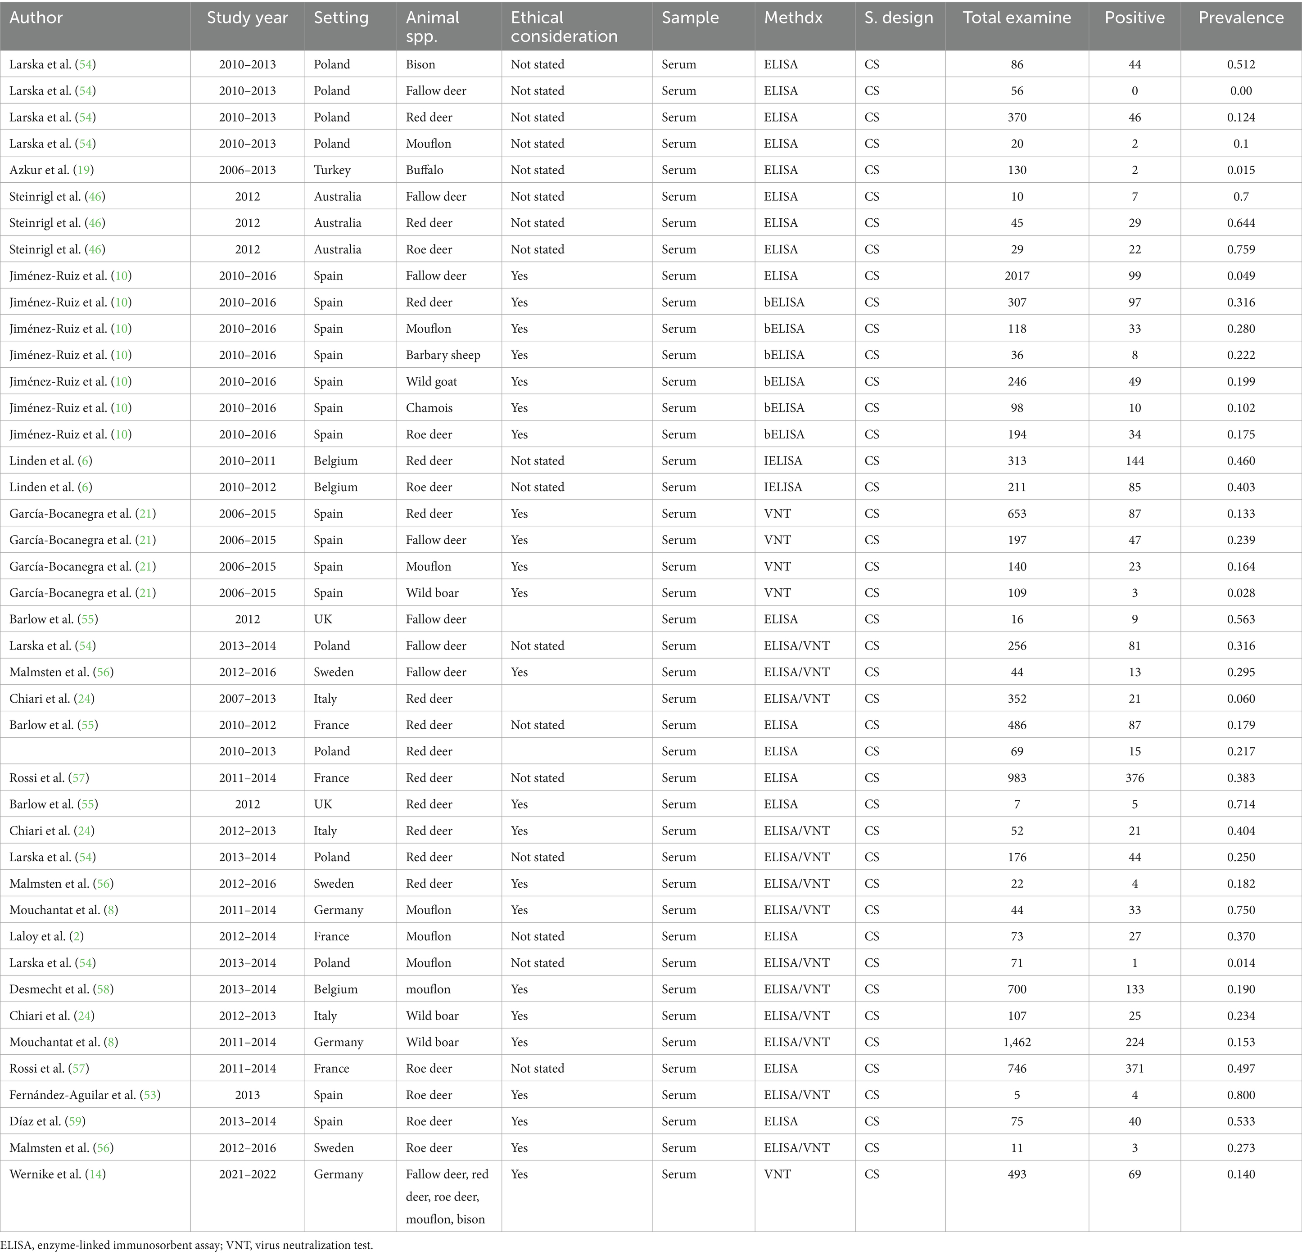The height and width of the screenshot is (1255, 1302).
Task: Open reference 10 in Jiménez-Ruiz's Chamois row
Action: click(x=121, y=408)
